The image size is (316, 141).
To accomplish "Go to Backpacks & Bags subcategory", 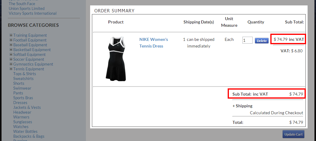I will point(29,136).
